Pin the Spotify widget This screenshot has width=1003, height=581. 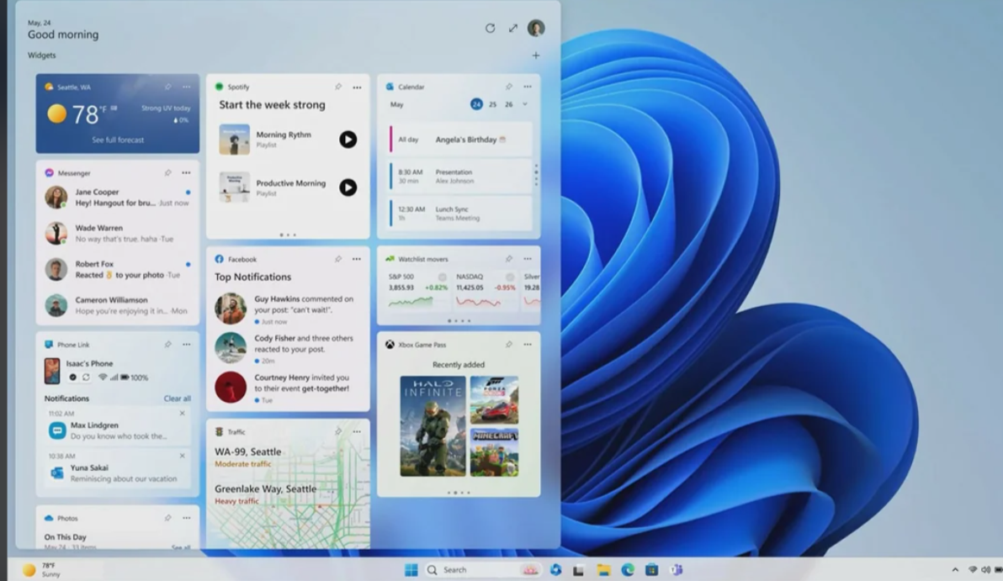pos(337,87)
